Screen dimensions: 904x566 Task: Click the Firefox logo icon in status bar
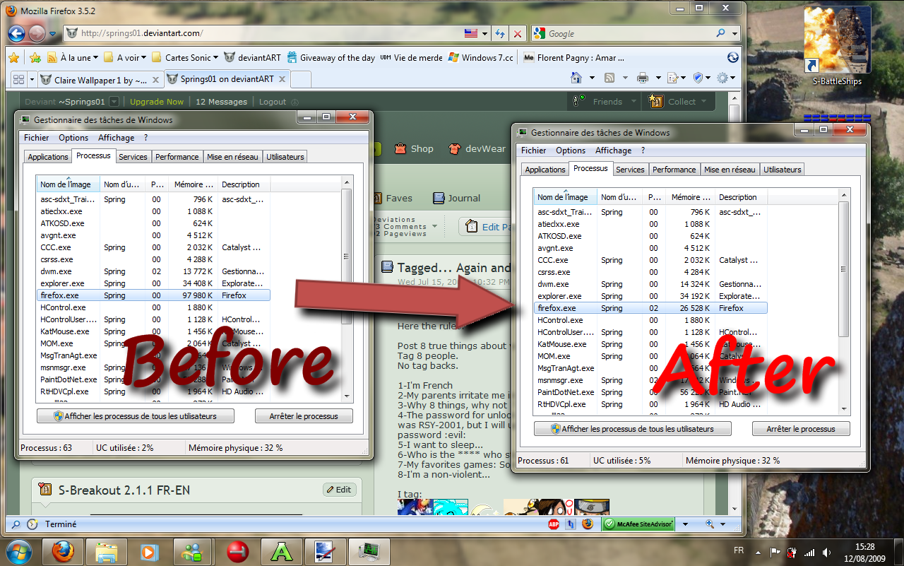pyautogui.click(x=588, y=524)
